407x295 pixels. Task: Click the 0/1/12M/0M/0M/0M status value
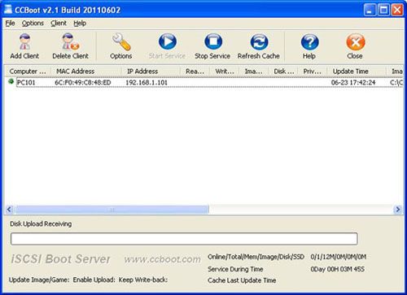[x=339, y=257]
